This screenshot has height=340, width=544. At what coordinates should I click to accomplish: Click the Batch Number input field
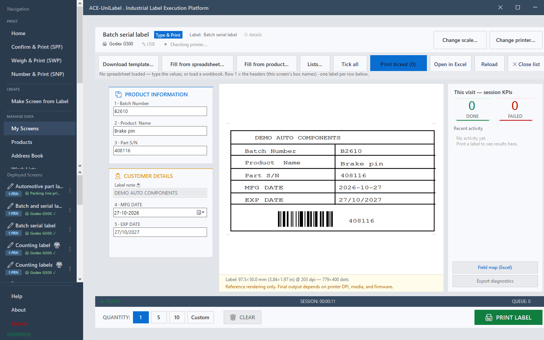point(160,111)
